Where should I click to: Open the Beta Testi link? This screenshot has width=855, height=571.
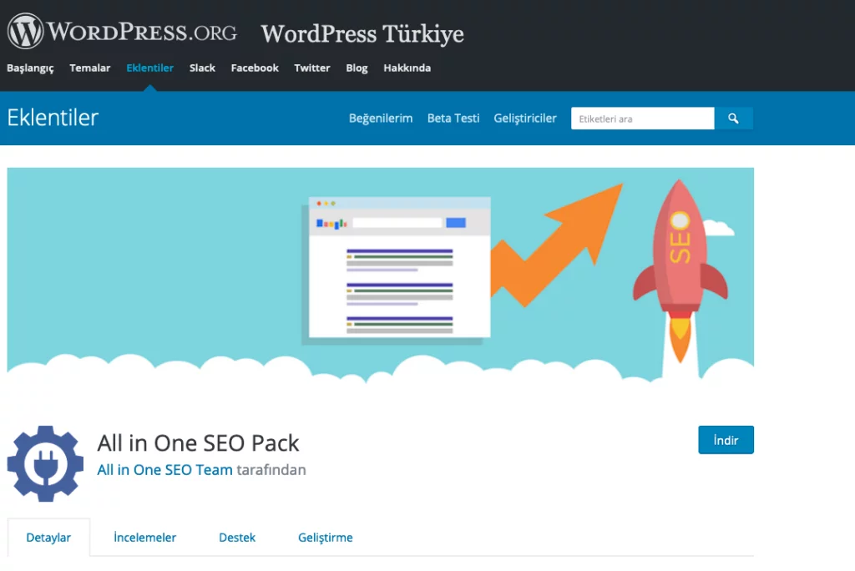point(453,119)
